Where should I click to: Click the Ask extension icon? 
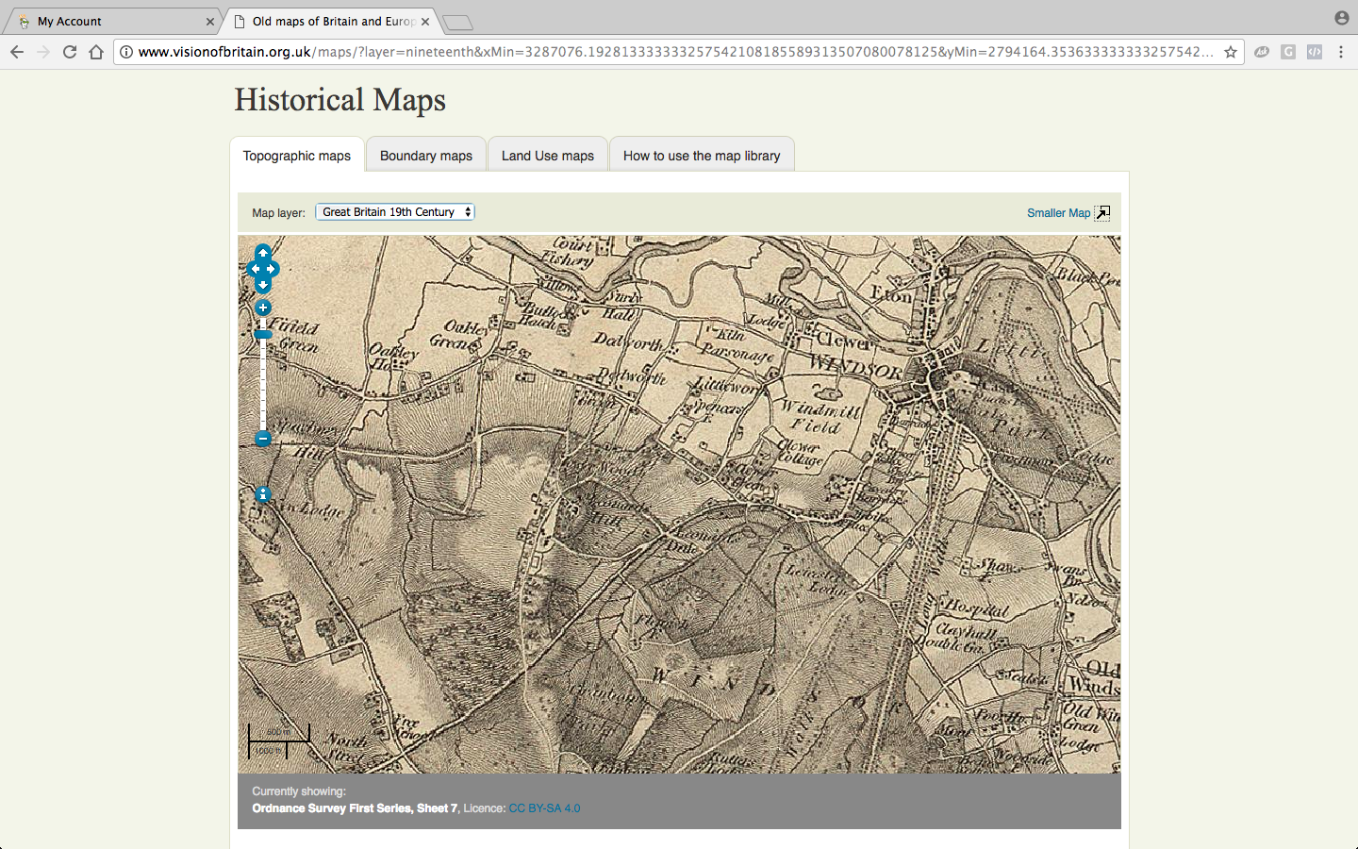click(1262, 52)
